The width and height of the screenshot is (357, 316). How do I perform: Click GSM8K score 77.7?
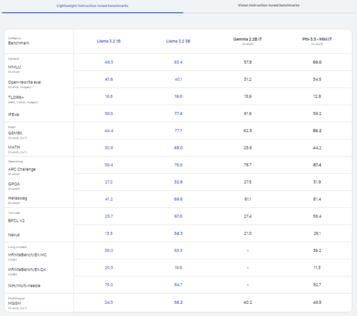point(178,130)
